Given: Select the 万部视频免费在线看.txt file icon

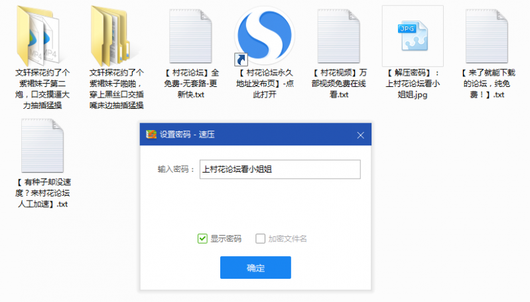Looking at the screenshot, I should coord(339,35).
